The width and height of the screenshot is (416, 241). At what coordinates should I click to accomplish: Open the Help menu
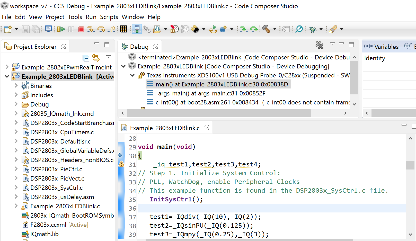point(154,17)
